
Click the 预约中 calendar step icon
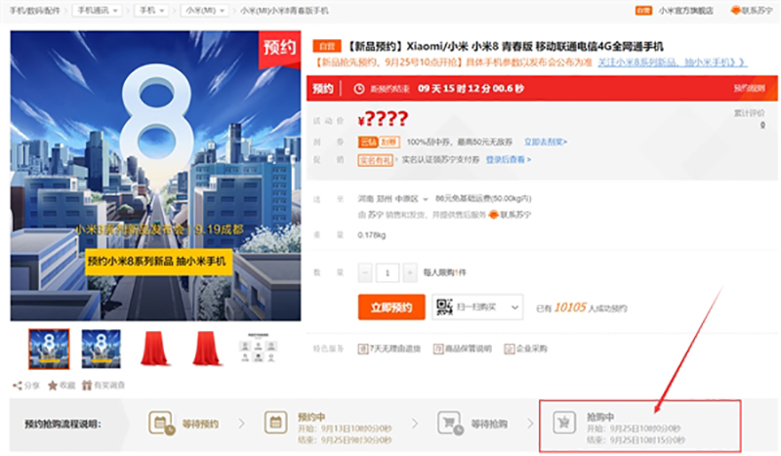pyautogui.click(x=275, y=423)
